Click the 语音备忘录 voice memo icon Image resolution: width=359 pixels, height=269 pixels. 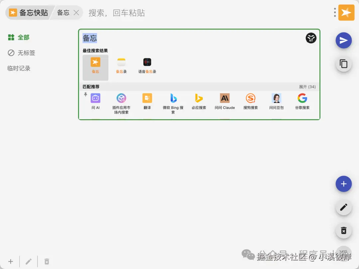click(x=147, y=62)
